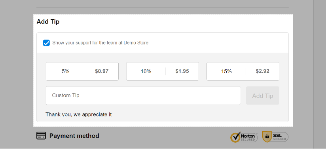Toggle the Show your support checkbox
Viewport: 326px width, 149px height.
46,43
